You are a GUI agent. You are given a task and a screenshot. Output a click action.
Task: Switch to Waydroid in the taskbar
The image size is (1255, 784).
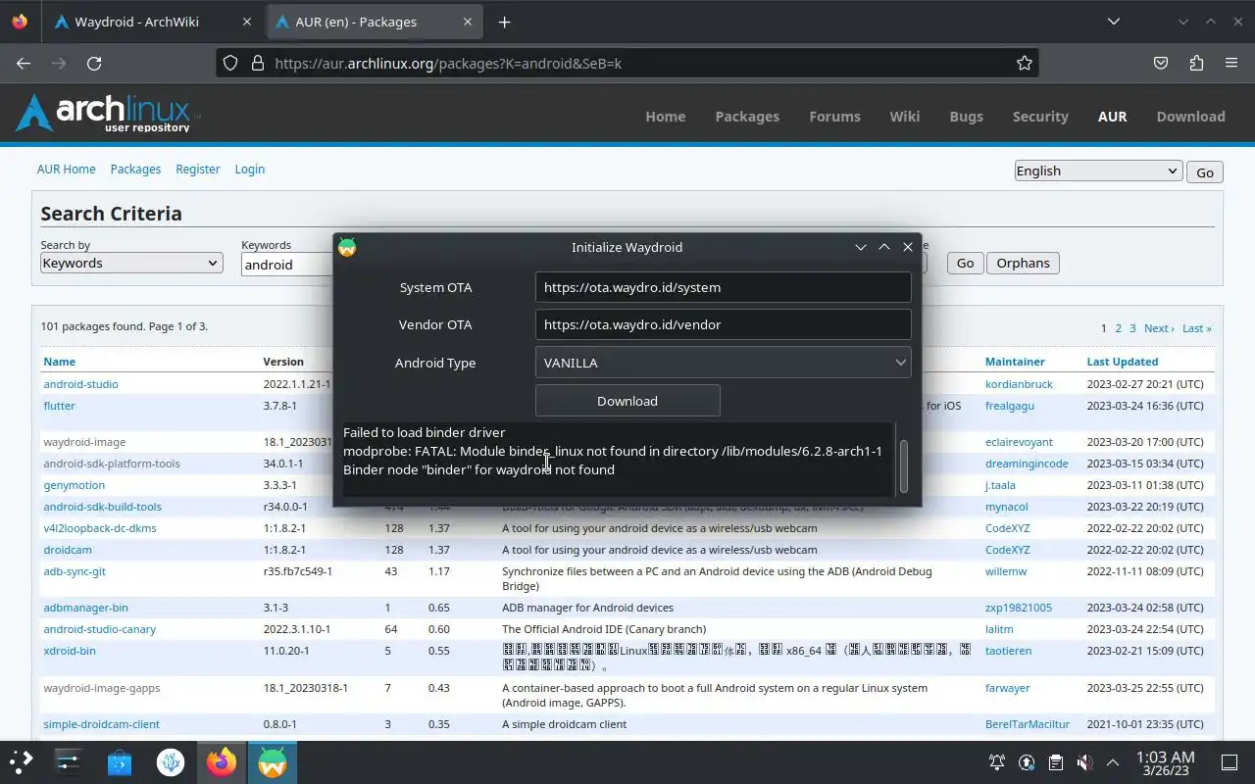(272, 761)
